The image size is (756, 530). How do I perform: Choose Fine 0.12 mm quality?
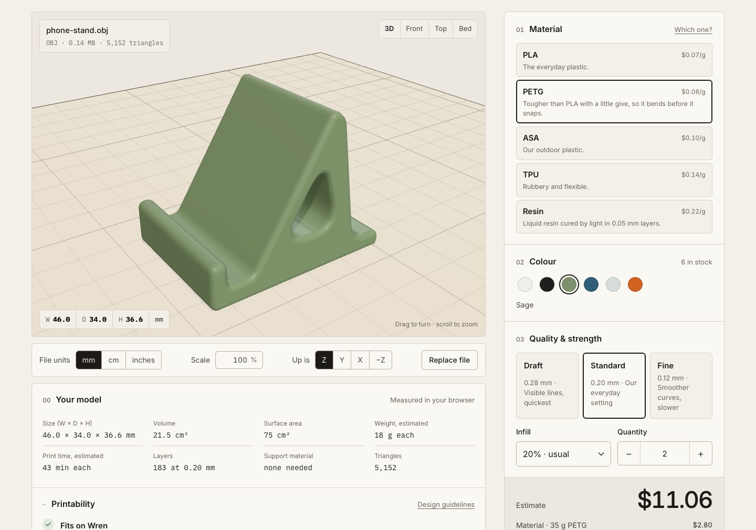pos(681,386)
